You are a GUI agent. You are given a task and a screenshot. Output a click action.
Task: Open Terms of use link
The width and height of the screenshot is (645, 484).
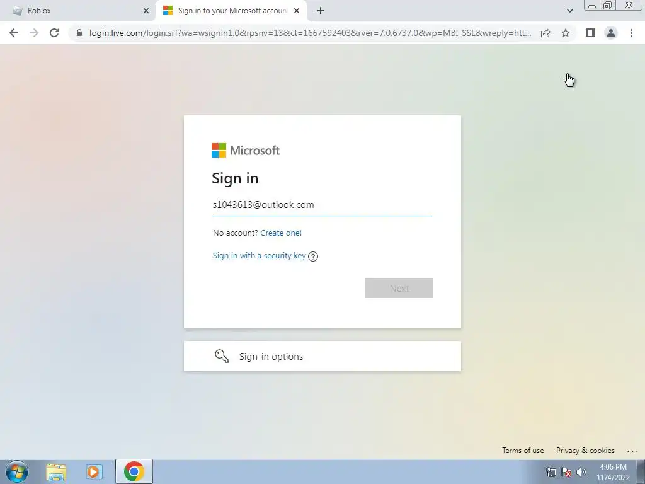point(523,451)
